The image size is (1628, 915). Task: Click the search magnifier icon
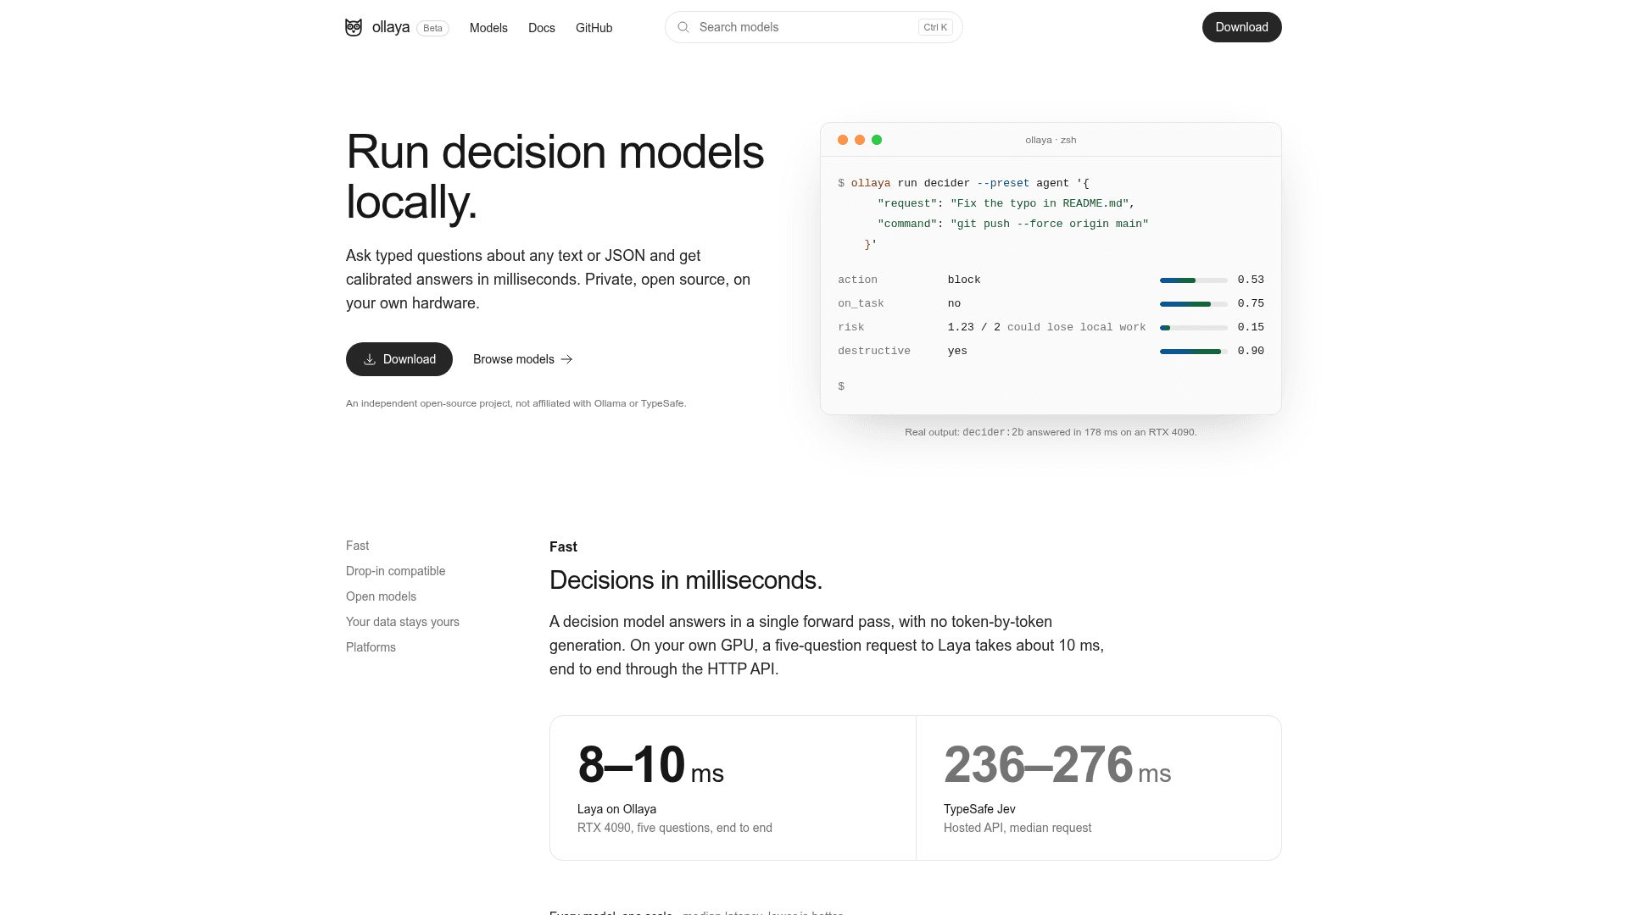pyautogui.click(x=683, y=27)
